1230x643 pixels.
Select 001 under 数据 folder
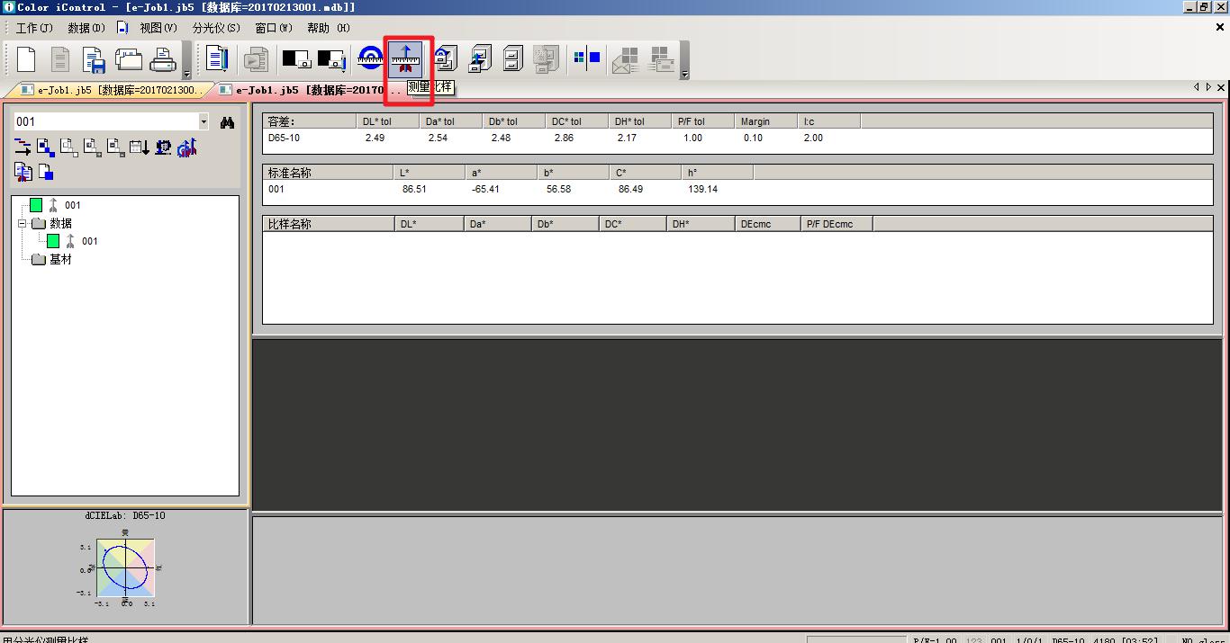[x=89, y=241]
